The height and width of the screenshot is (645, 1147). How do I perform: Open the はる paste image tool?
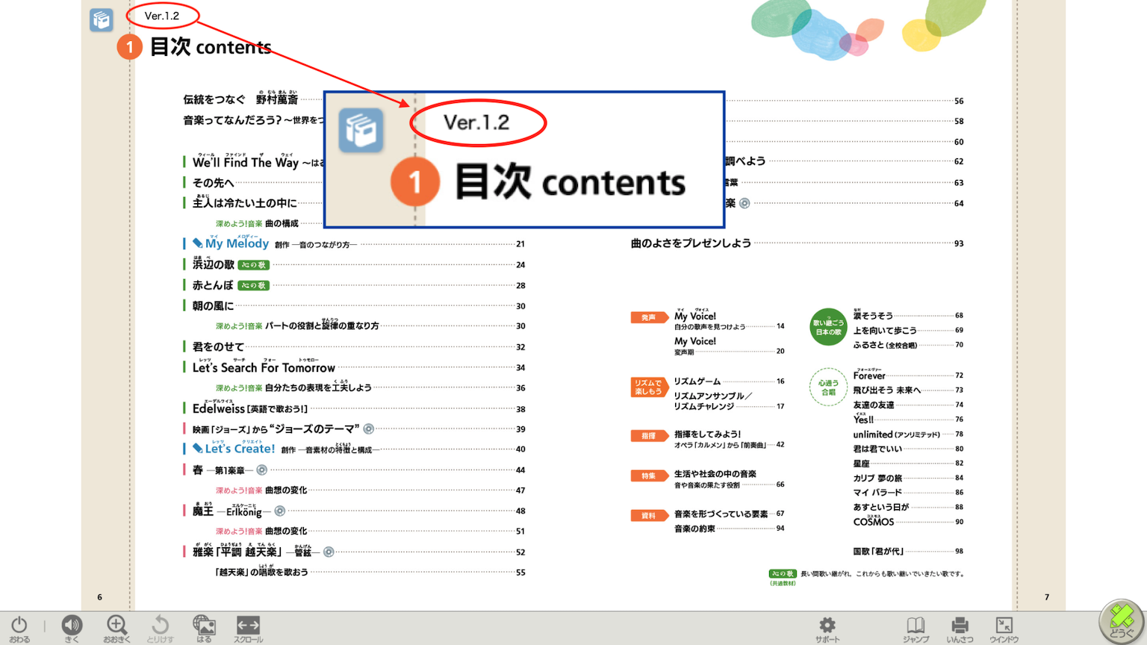pyautogui.click(x=204, y=627)
